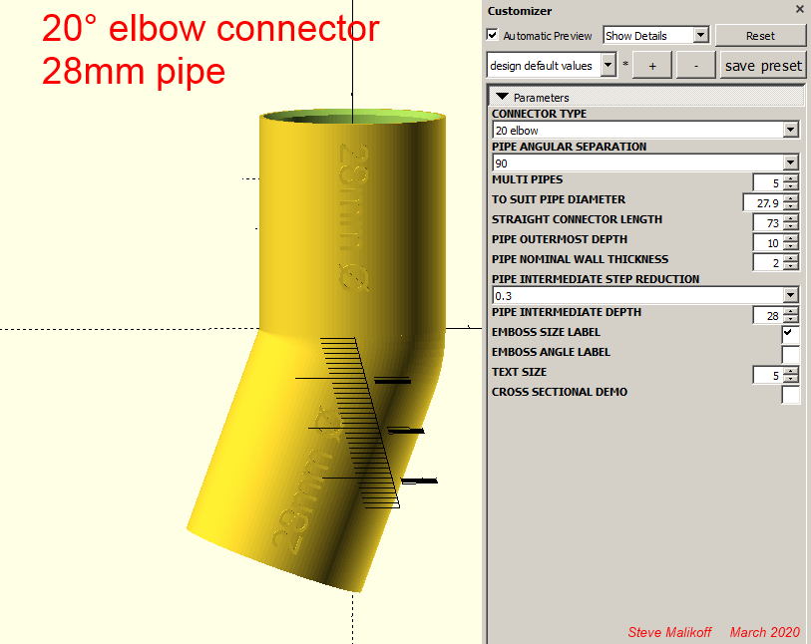Click the Reset button

coord(761,35)
